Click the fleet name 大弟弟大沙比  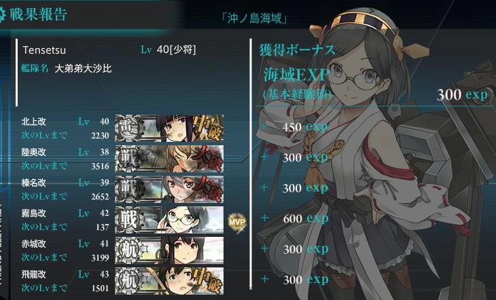tap(83, 69)
